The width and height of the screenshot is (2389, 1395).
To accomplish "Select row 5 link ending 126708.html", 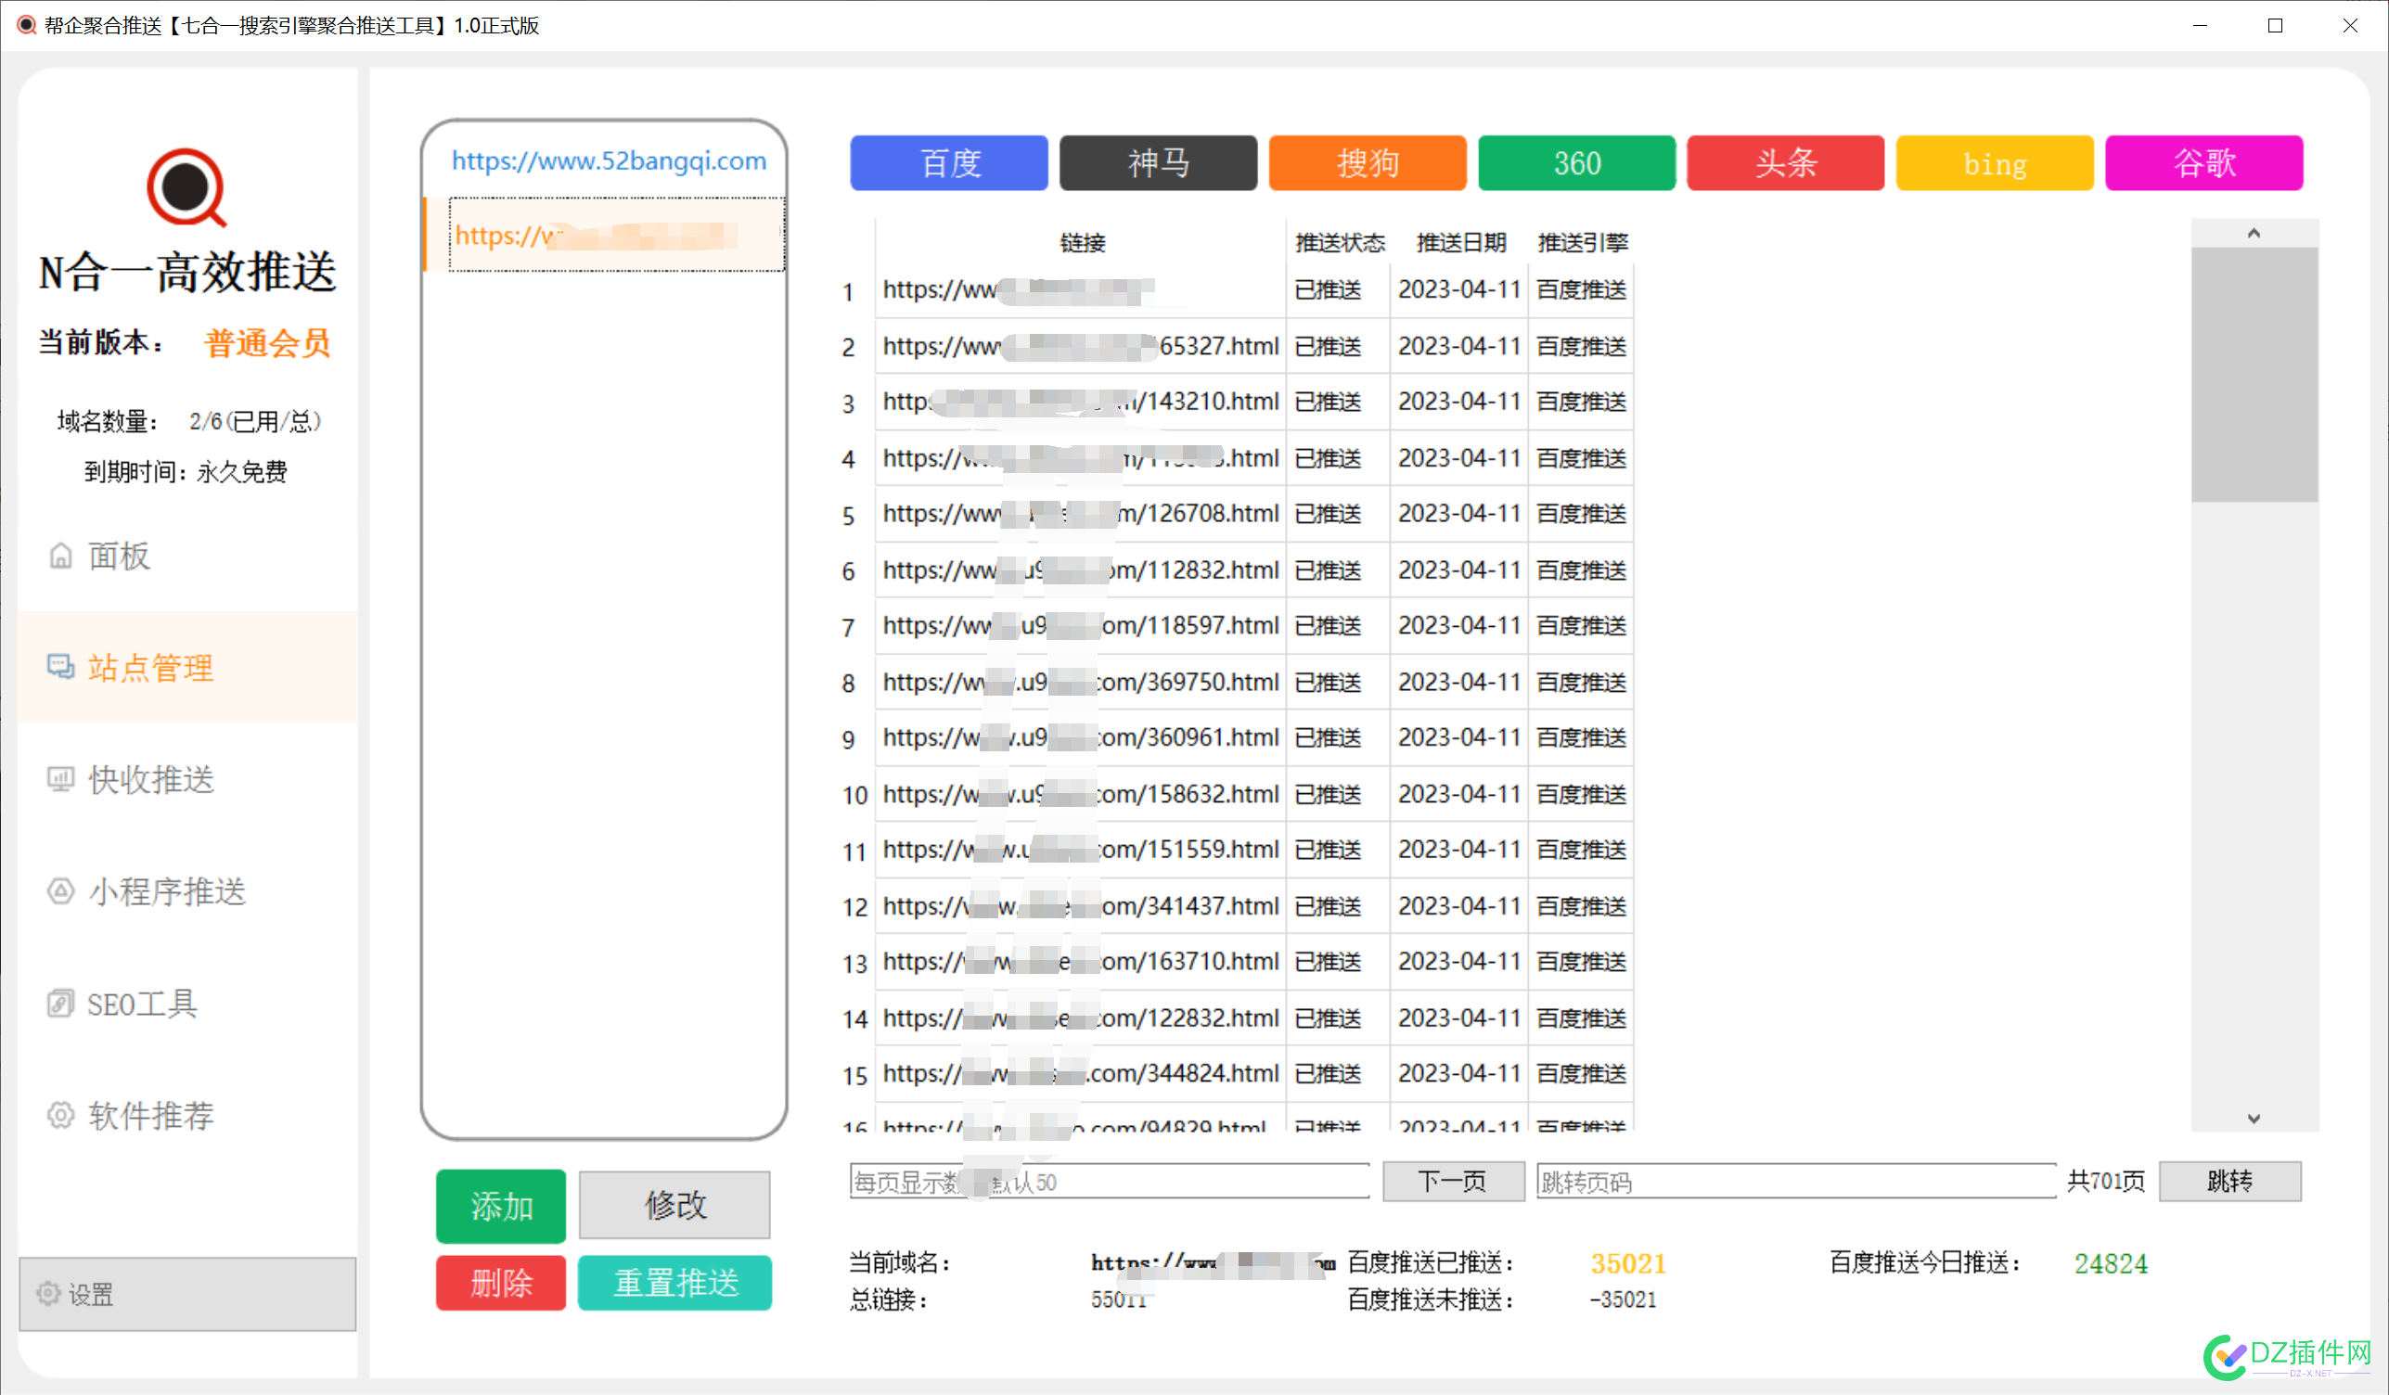I will coord(1081,514).
